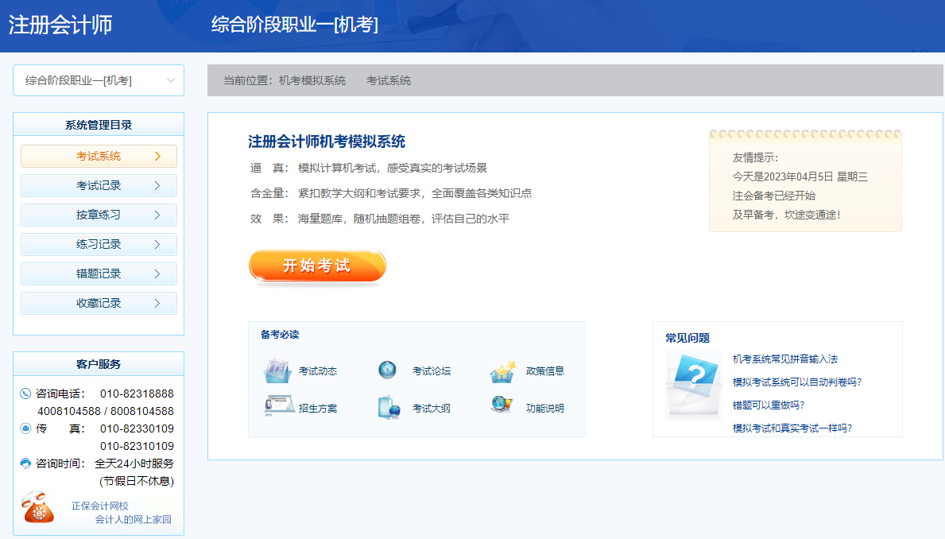Select the star icon beside 政策信息
945x539 pixels.
(x=502, y=370)
